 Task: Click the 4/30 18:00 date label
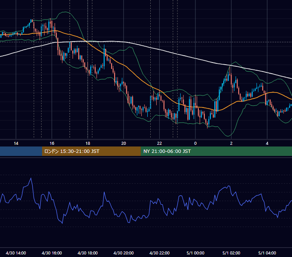click(88, 253)
